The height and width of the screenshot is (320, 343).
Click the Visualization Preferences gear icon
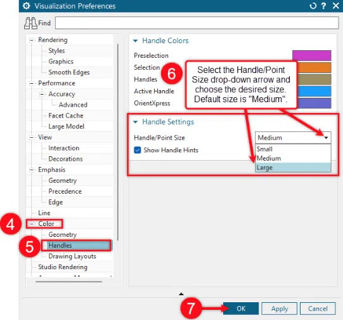point(27,6)
